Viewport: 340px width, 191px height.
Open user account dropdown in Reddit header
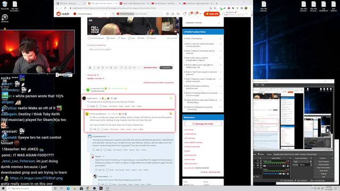coord(235,14)
